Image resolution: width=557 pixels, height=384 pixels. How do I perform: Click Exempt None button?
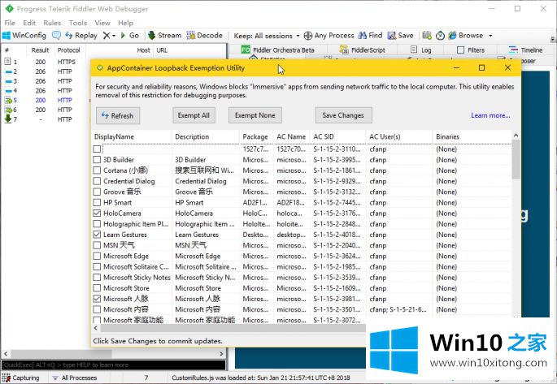(x=255, y=115)
